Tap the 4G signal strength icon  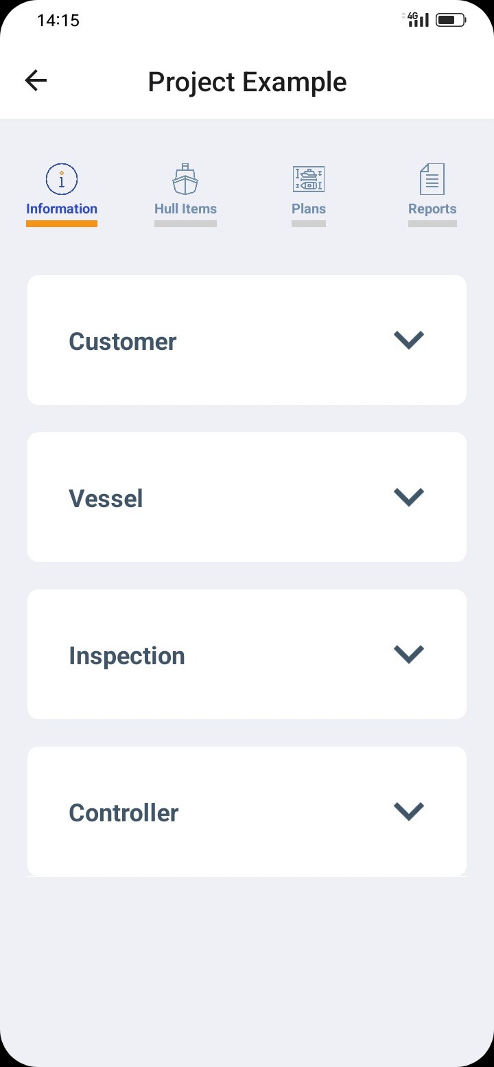click(x=416, y=19)
